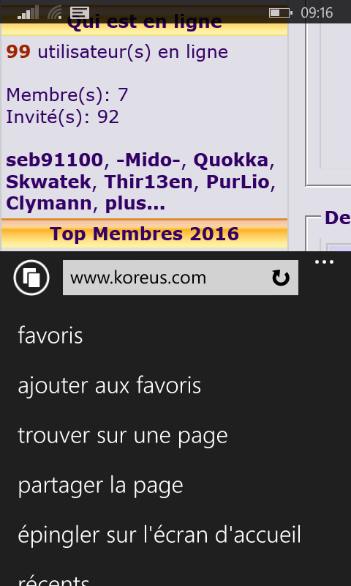Open seb91100 member profile link

(x=54, y=160)
